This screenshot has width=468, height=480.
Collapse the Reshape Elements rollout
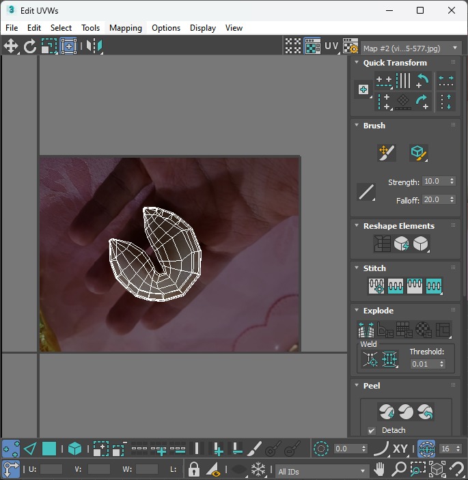(357, 225)
